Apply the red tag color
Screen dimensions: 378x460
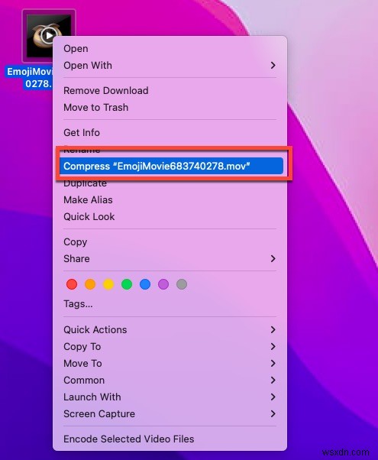(x=72, y=284)
